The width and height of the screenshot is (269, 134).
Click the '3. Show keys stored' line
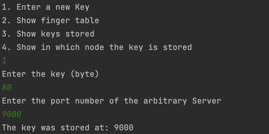(48, 34)
